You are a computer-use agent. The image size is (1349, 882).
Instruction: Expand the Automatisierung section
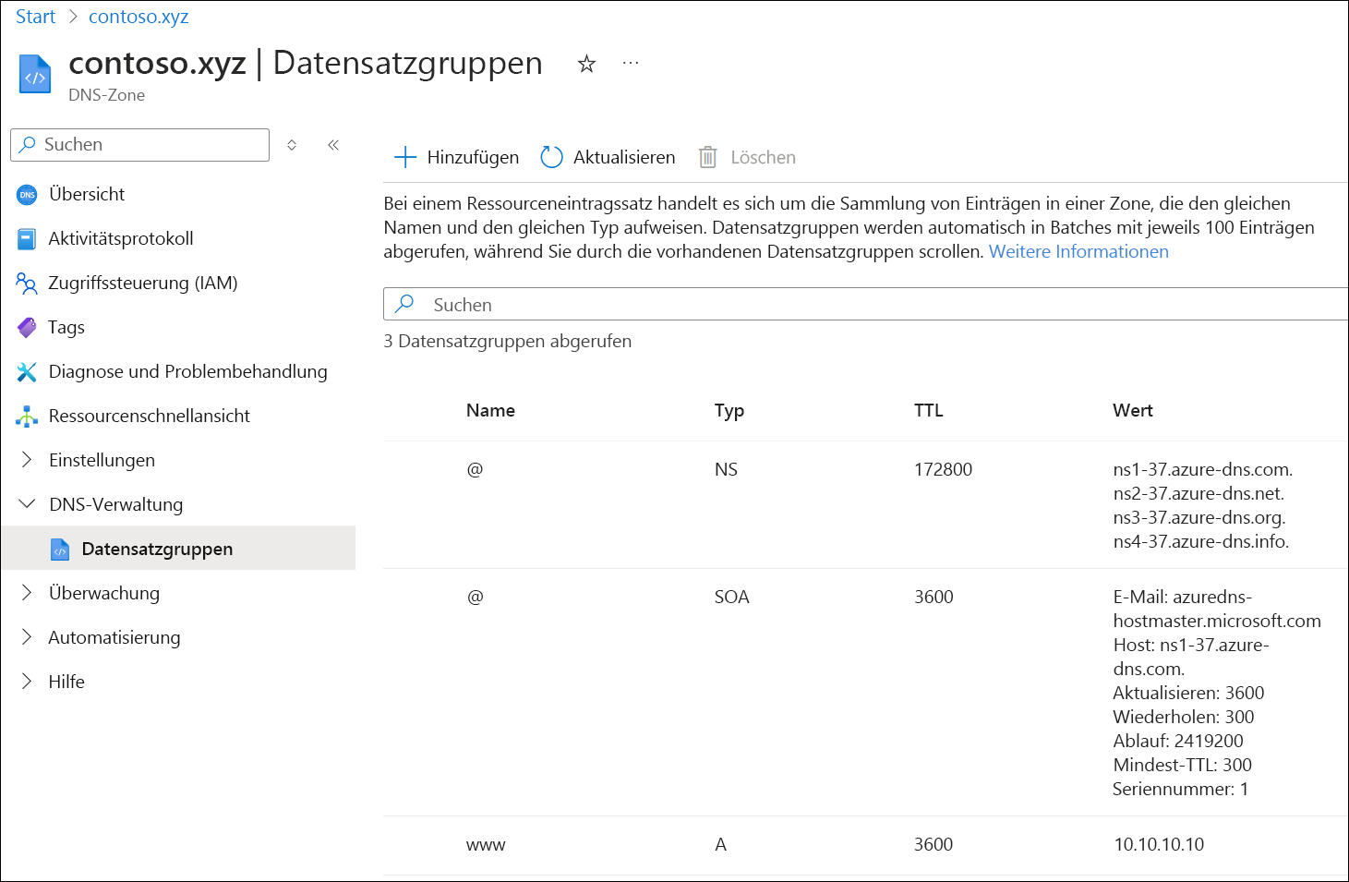pyautogui.click(x=27, y=637)
